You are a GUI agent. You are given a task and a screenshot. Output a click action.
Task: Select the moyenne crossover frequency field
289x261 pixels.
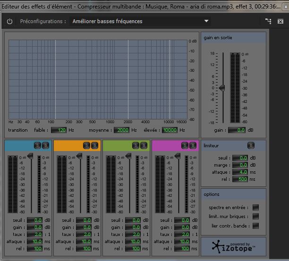pyautogui.click(x=122, y=130)
